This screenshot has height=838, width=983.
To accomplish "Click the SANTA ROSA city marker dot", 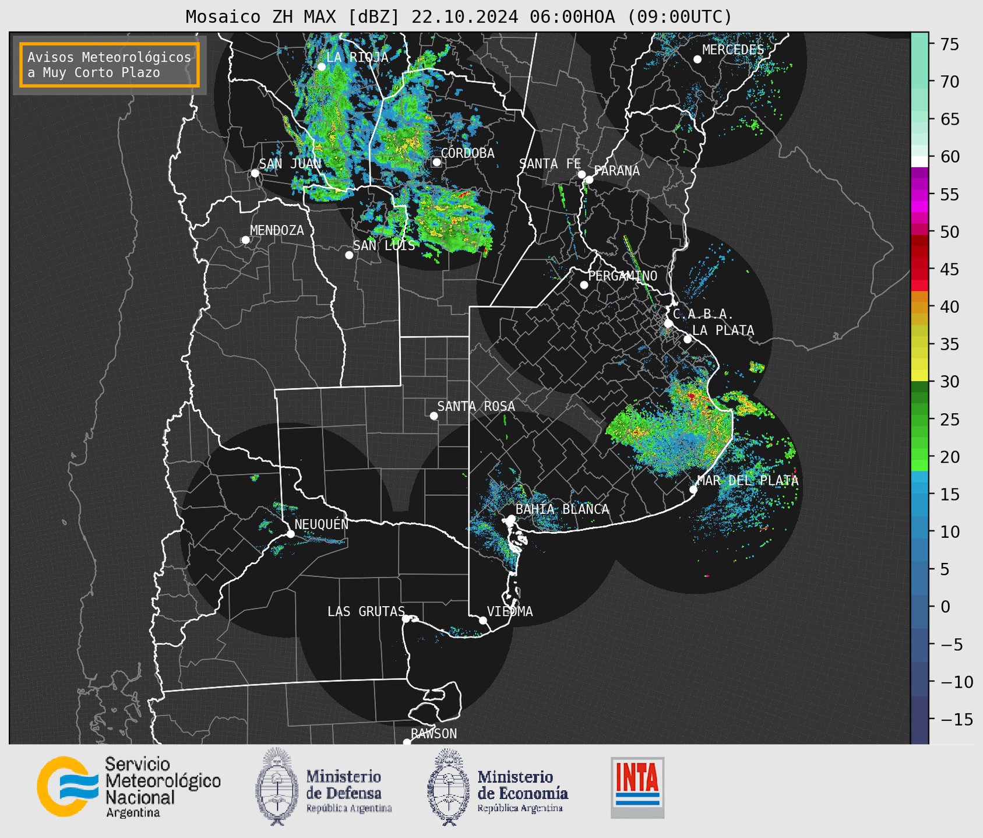I will coord(434,416).
